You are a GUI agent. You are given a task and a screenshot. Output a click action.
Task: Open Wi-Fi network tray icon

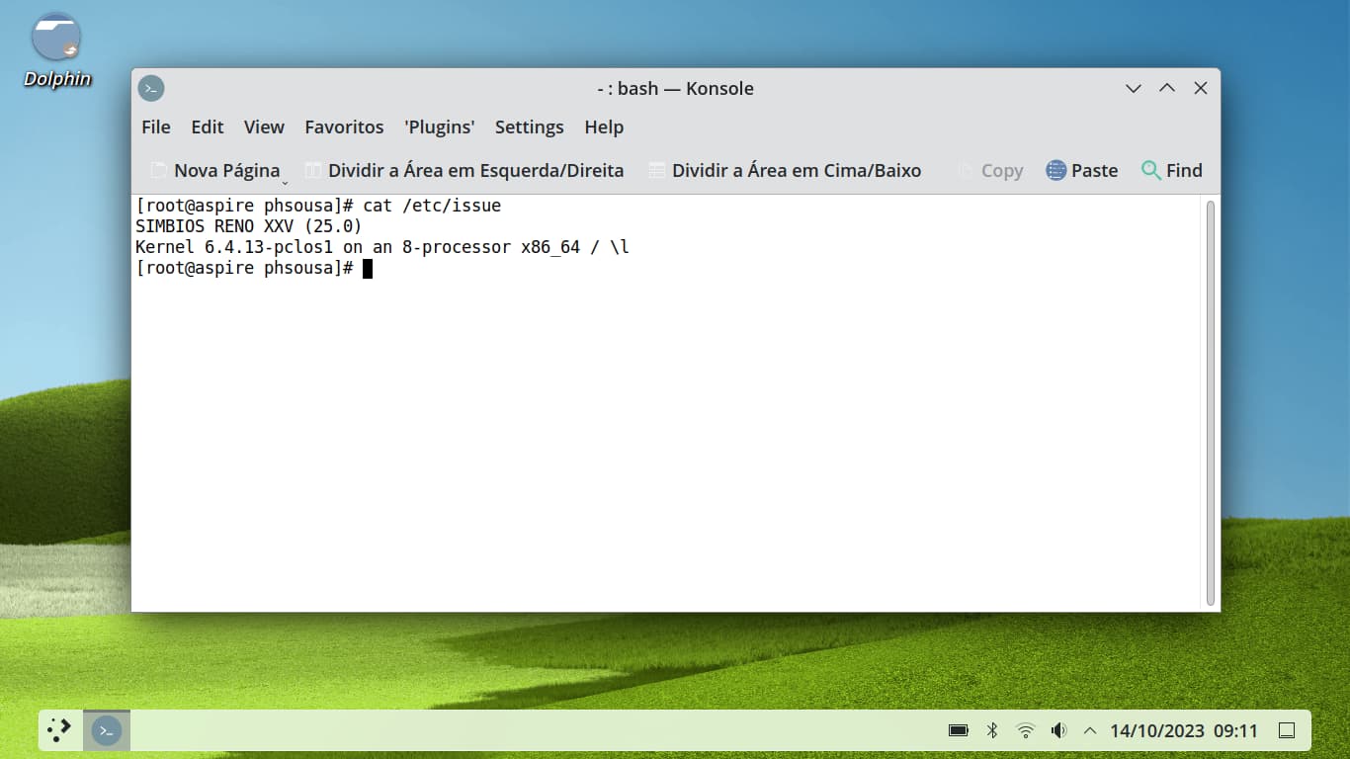tap(1025, 730)
